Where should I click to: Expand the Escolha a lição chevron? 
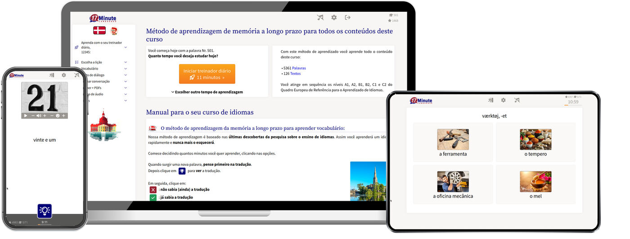pos(126,62)
